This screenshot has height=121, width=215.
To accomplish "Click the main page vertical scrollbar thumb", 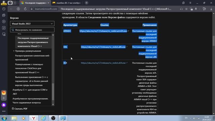I will 214,41.
